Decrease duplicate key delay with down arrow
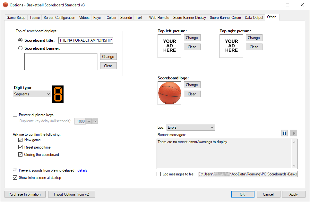 [x=89, y=121]
